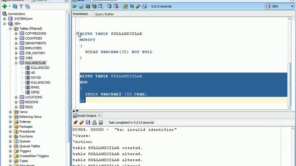The height and width of the screenshot is (166, 296).
Task: Expand the Views folder
Action: point(10,112)
